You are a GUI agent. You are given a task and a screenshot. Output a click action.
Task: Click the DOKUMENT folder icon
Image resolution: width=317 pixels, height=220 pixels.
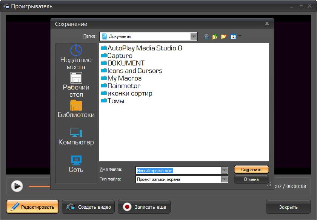pyautogui.click(x=104, y=63)
